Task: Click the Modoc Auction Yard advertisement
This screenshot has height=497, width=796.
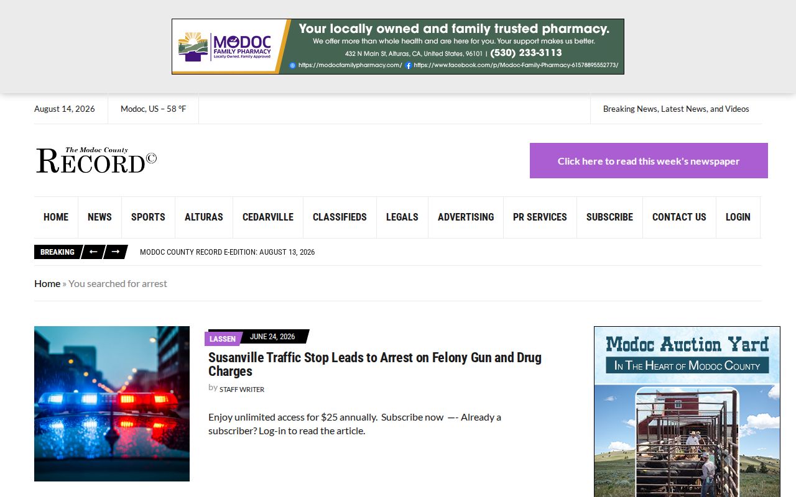Action: (687, 411)
